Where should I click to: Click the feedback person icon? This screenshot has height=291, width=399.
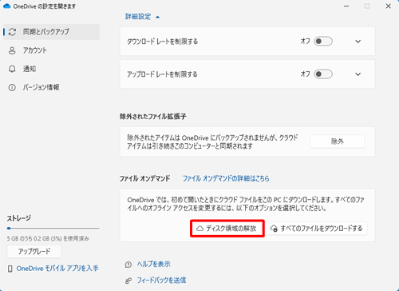coord(128,281)
